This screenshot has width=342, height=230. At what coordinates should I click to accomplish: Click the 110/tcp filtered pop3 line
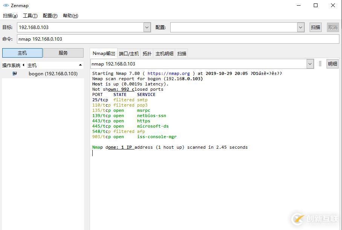120,105
